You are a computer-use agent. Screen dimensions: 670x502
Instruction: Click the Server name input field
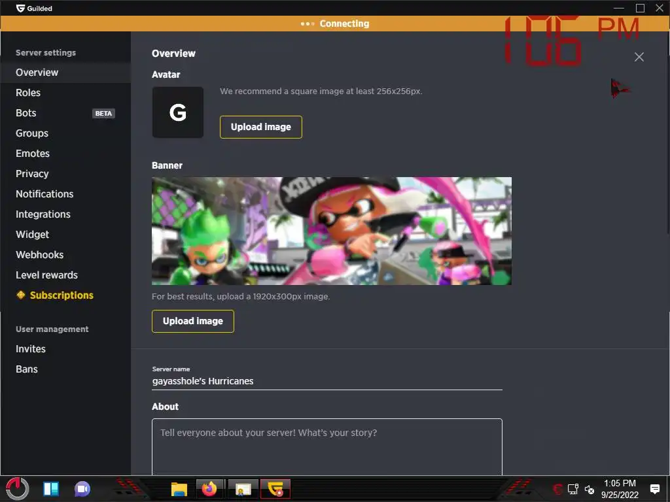pyautogui.click(x=327, y=381)
